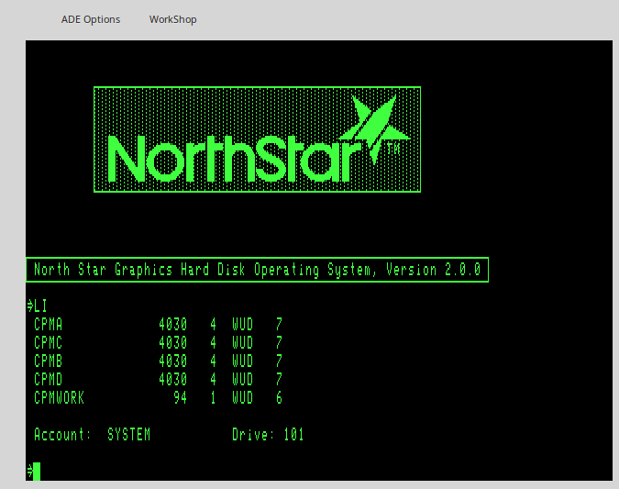Screen dimensions: 619x489
Task: Click "North Star Graphics" in the banner
Action: click(103, 270)
